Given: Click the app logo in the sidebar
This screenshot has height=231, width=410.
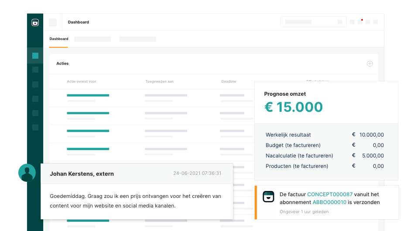Looking at the screenshot, I should pos(35,23).
